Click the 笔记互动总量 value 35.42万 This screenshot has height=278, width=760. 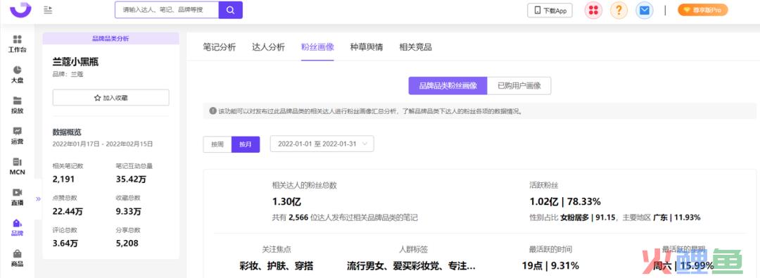pos(132,179)
